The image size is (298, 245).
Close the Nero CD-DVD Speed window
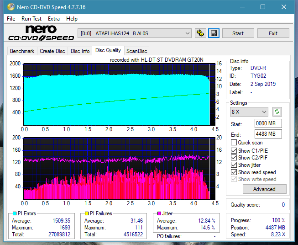click(284, 7)
